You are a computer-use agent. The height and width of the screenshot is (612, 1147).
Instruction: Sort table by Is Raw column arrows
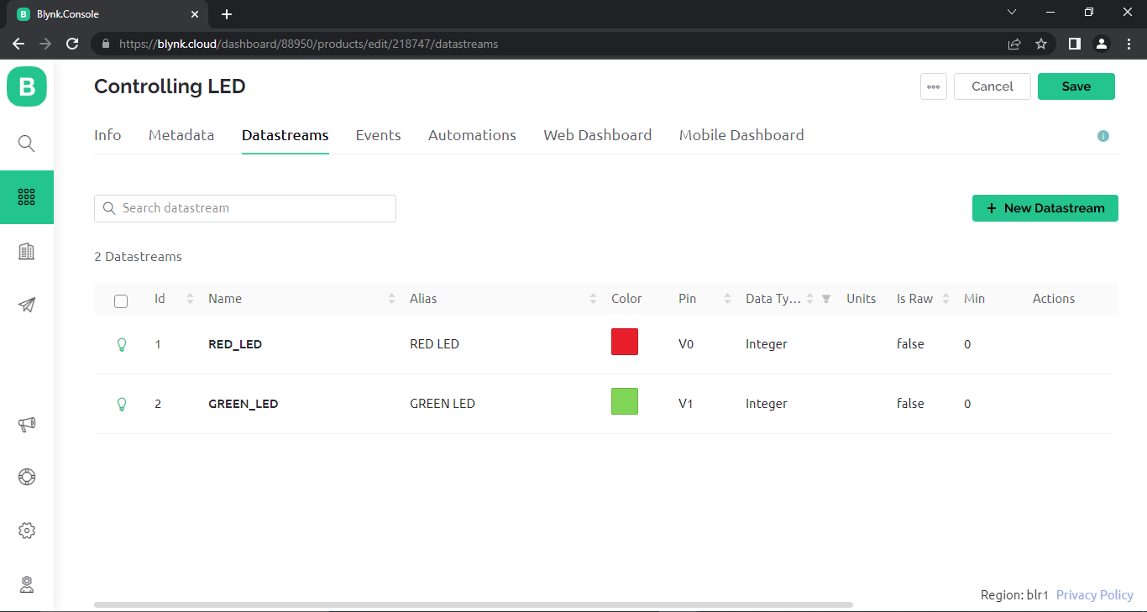pos(945,299)
